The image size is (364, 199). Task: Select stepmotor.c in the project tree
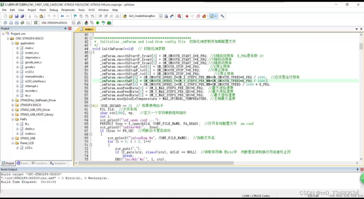coord(32,58)
